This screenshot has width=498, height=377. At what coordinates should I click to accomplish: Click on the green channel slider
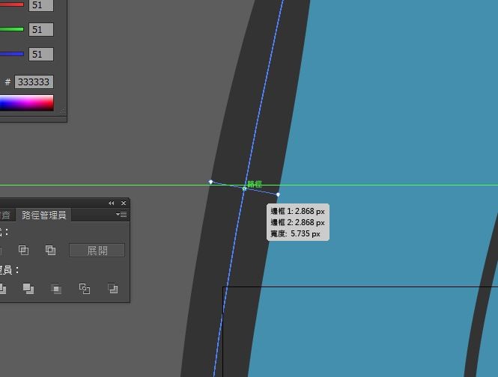12,29
